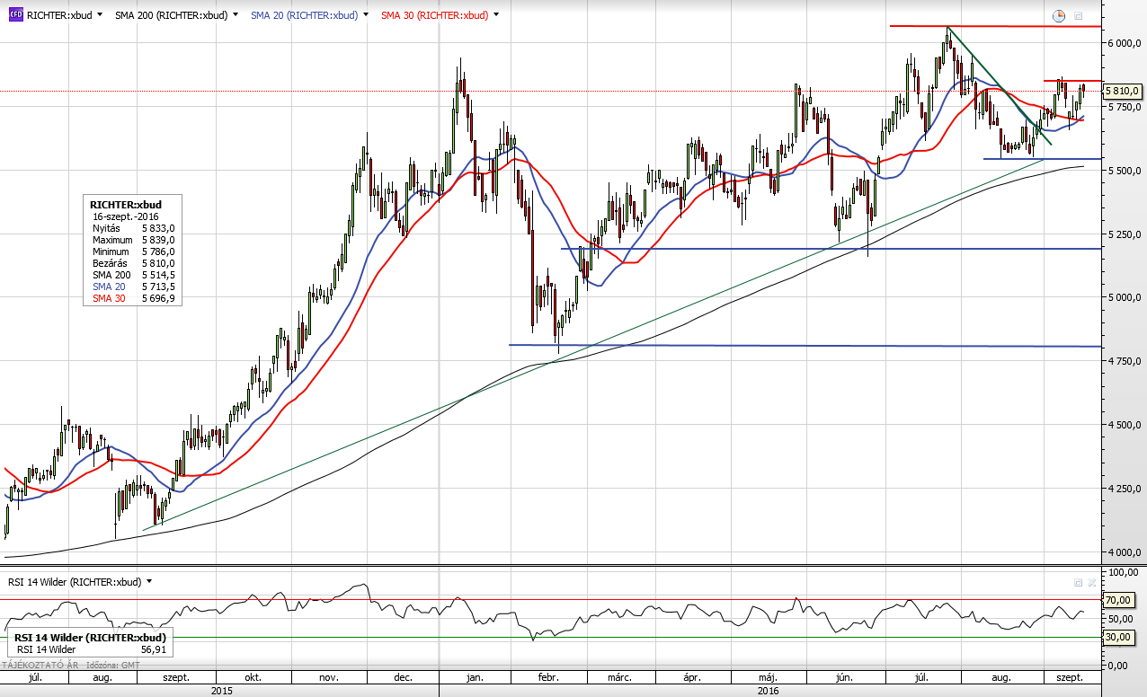The height and width of the screenshot is (697, 1147).
Task: Click the SMA 200 5 514,5 row
Action: (133, 275)
